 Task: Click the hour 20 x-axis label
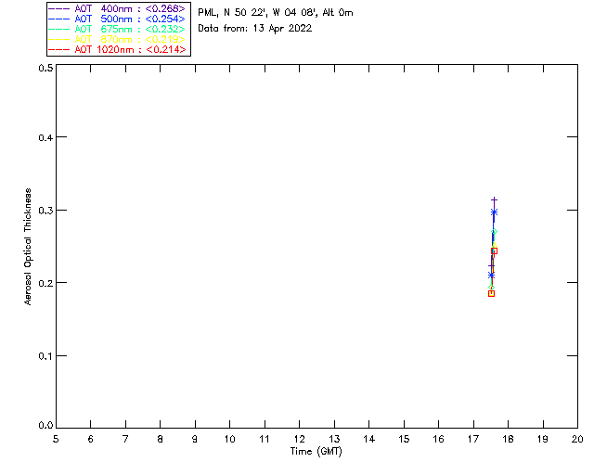pyautogui.click(x=577, y=439)
